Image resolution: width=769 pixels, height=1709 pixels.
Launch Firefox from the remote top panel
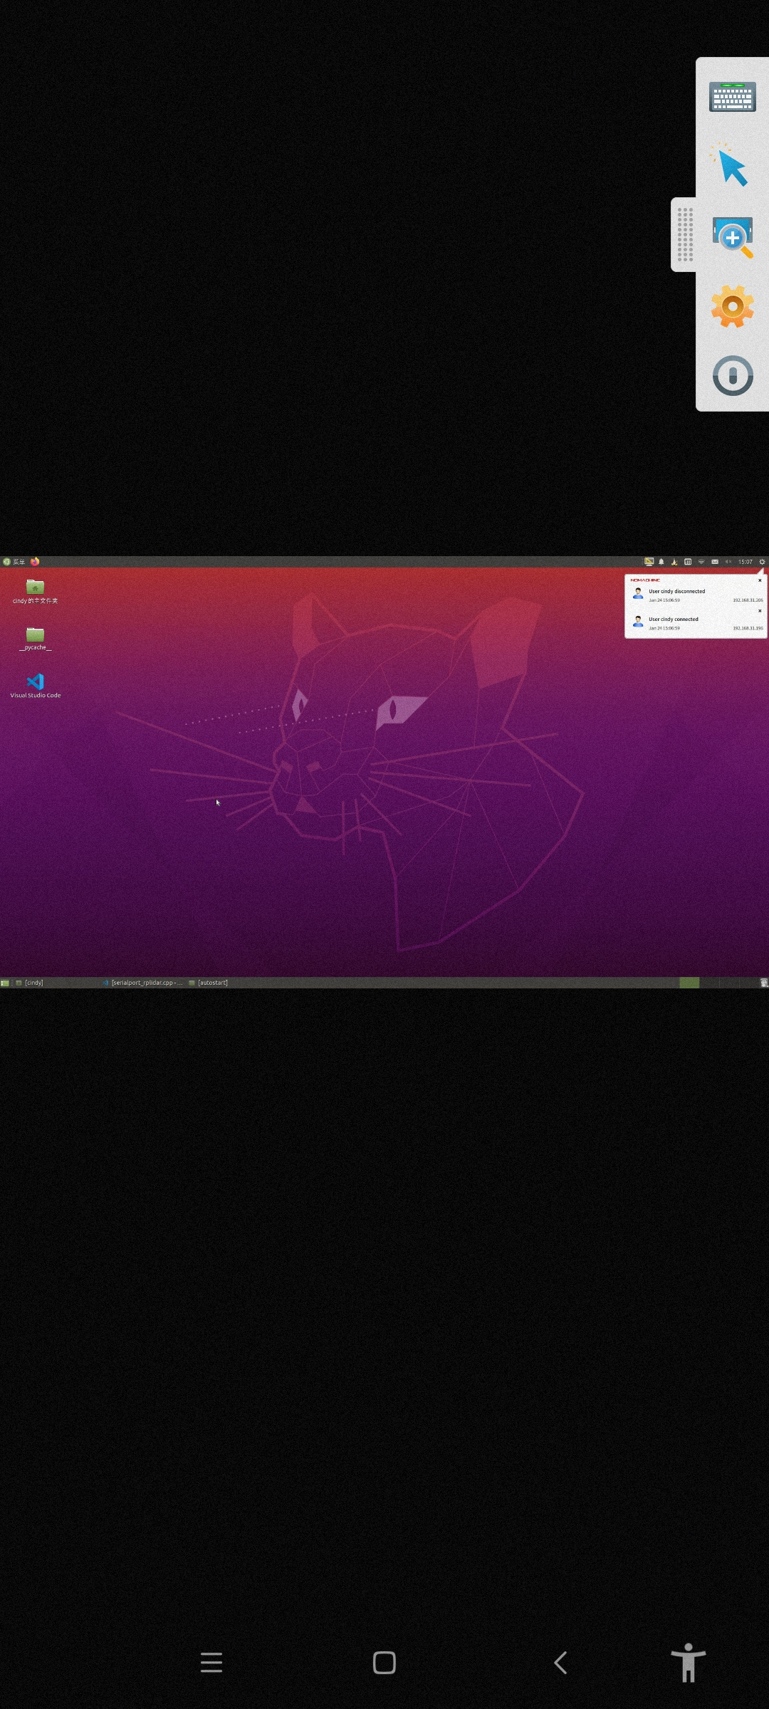35,562
